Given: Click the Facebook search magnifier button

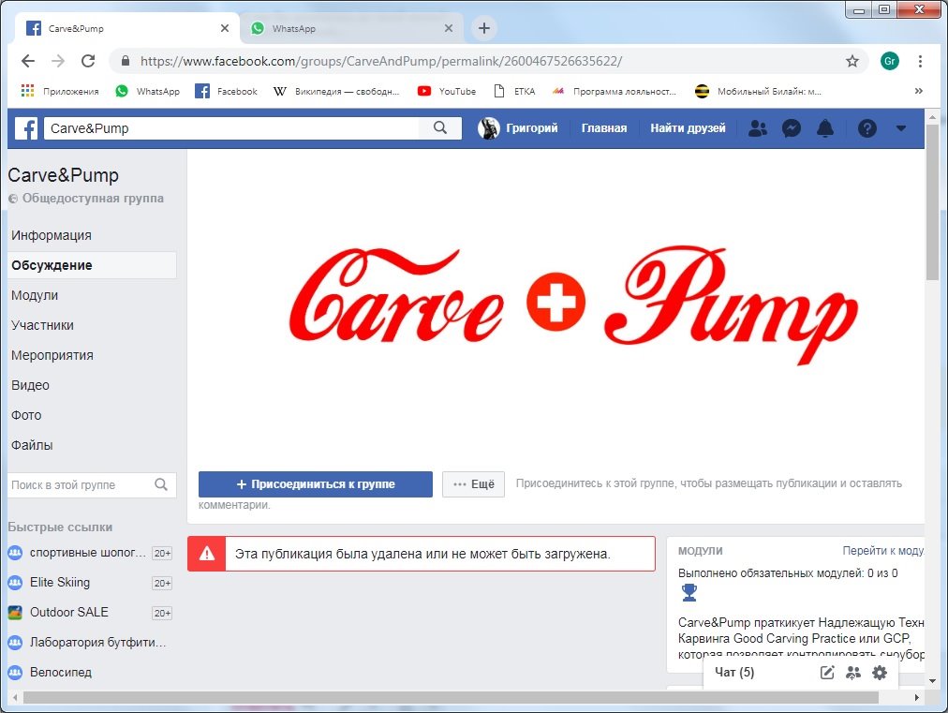Looking at the screenshot, I should [x=440, y=128].
